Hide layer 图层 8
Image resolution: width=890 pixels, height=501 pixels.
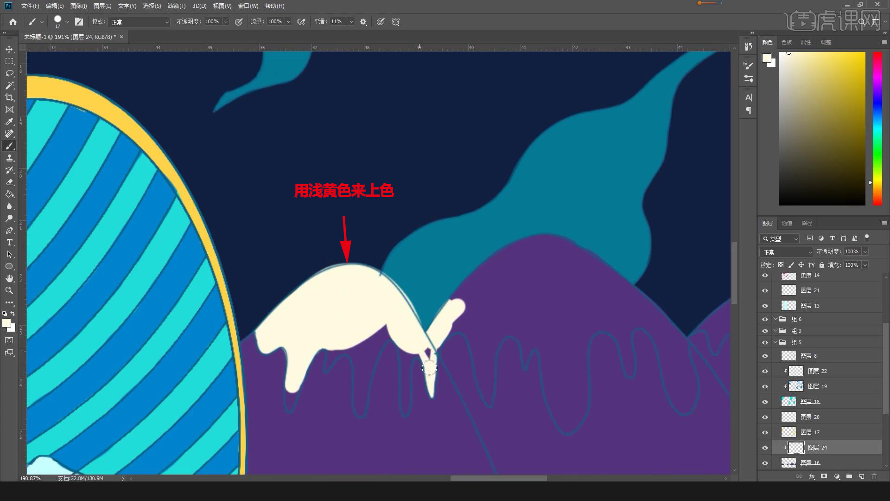[765, 356]
